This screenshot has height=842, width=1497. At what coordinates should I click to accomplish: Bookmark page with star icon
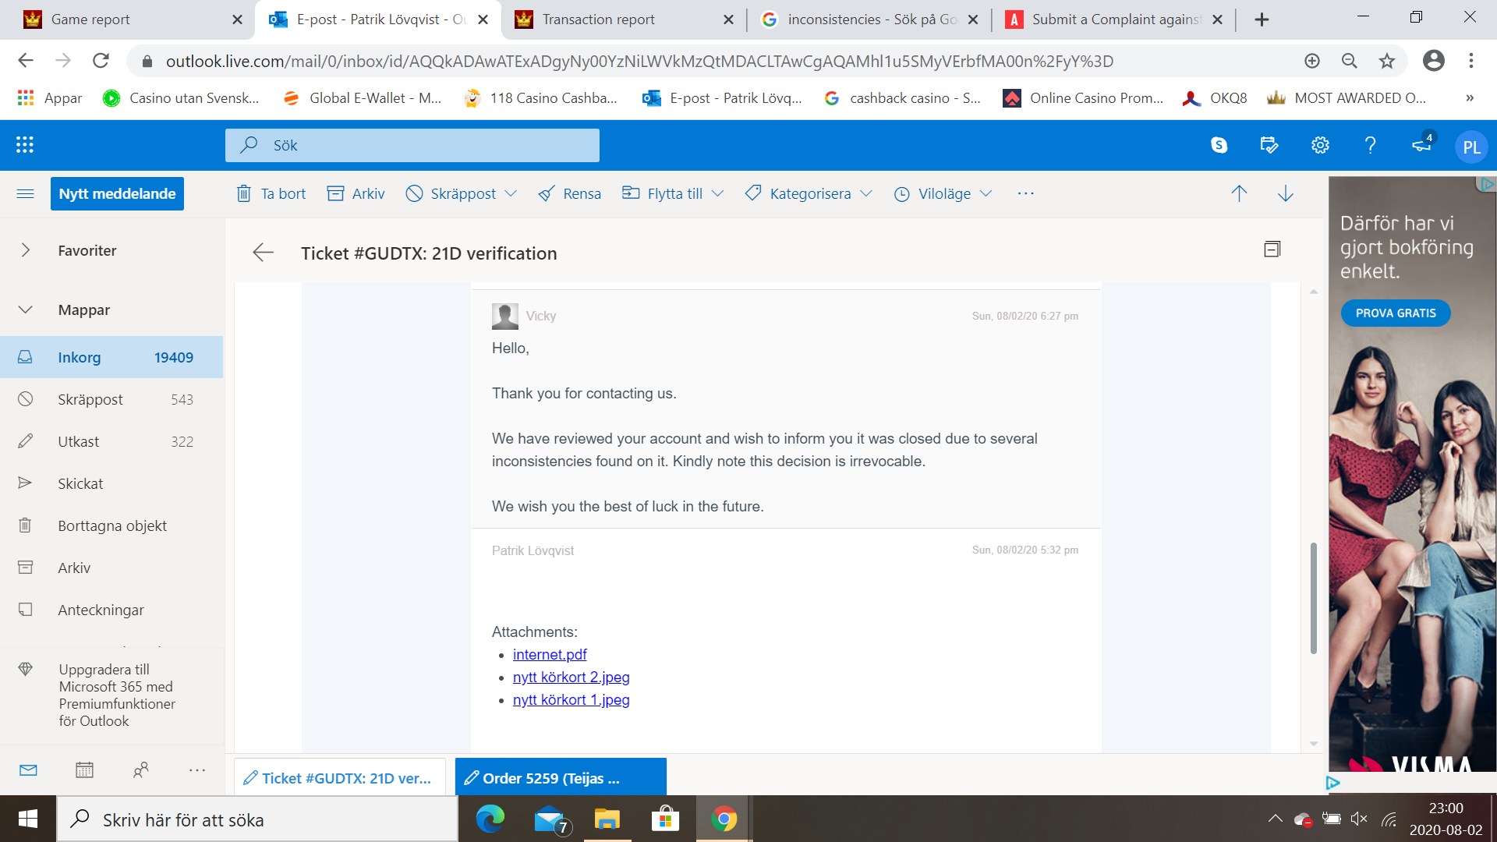point(1387,61)
